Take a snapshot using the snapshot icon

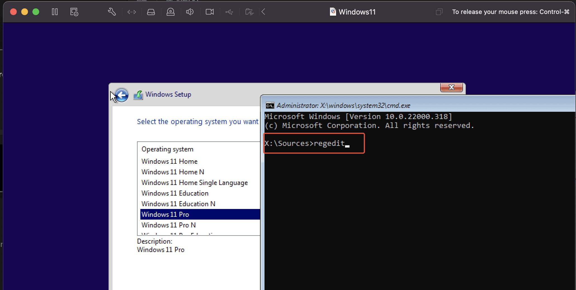(74, 12)
